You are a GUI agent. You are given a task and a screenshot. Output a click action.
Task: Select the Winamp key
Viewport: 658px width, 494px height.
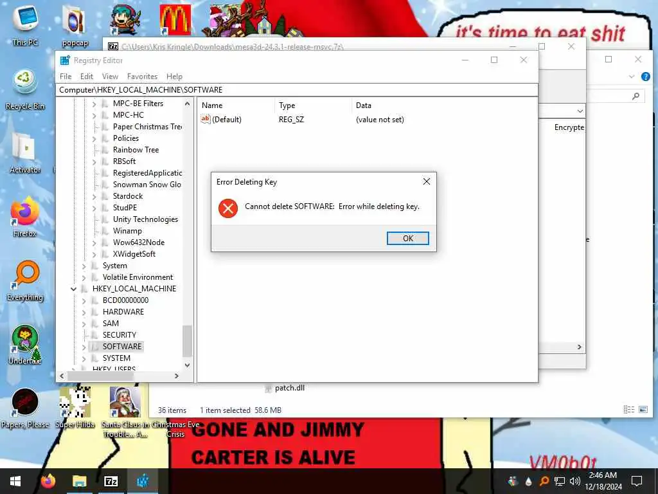tap(127, 231)
